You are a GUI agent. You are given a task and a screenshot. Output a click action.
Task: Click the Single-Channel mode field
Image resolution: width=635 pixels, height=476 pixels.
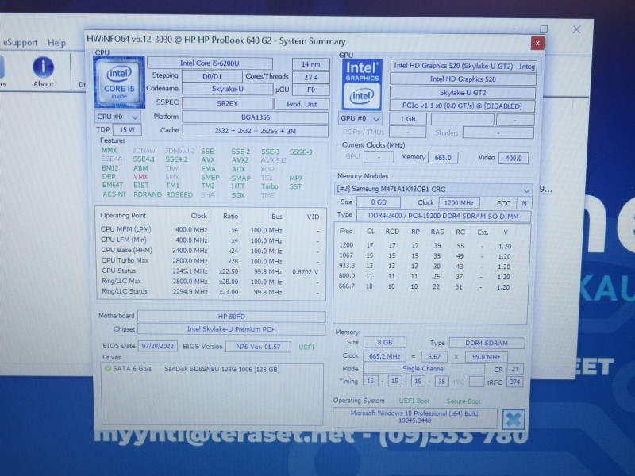pyautogui.click(x=424, y=369)
